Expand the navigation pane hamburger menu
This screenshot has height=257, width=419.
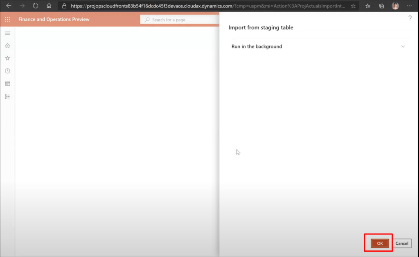tap(7, 33)
